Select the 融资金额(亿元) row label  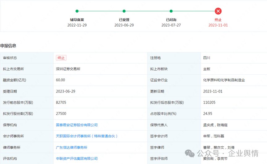click(x=15, y=80)
